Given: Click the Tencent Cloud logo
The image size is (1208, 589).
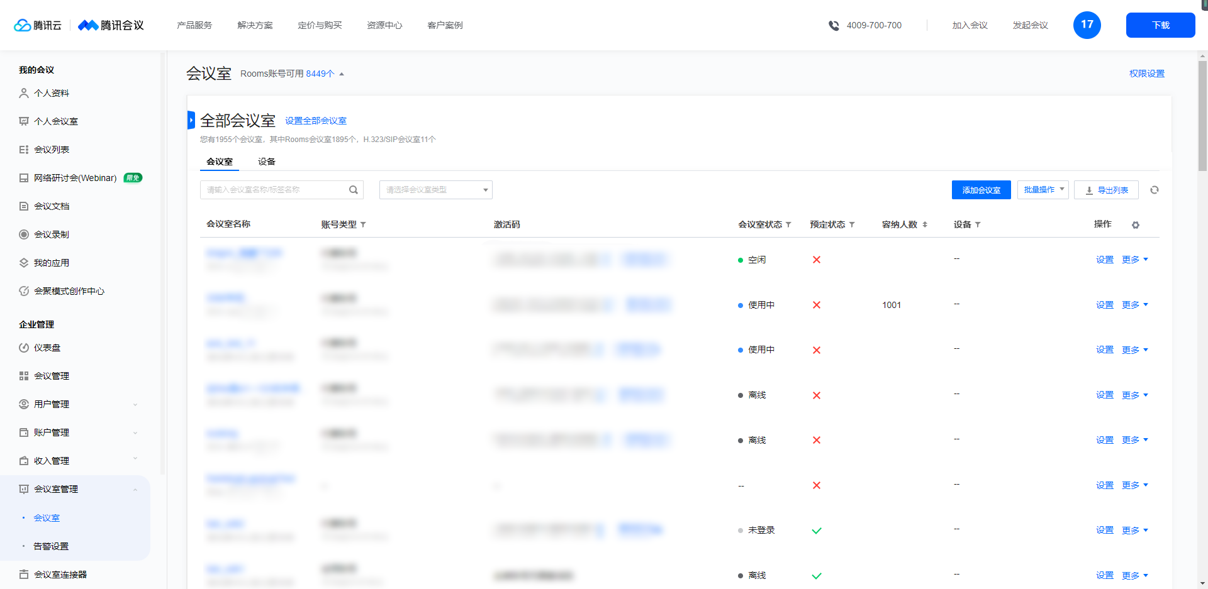Looking at the screenshot, I should [x=38, y=25].
